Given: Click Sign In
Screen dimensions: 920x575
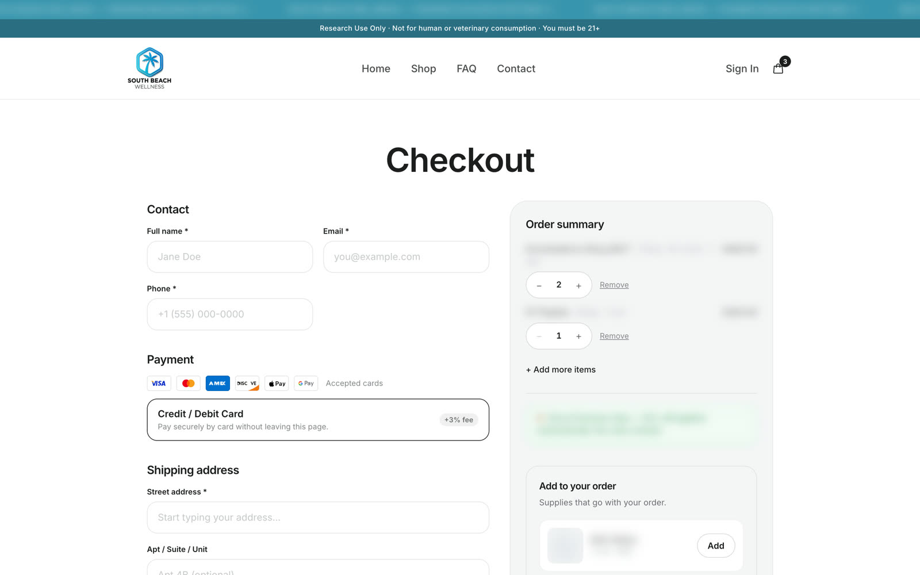Looking at the screenshot, I should (x=742, y=68).
